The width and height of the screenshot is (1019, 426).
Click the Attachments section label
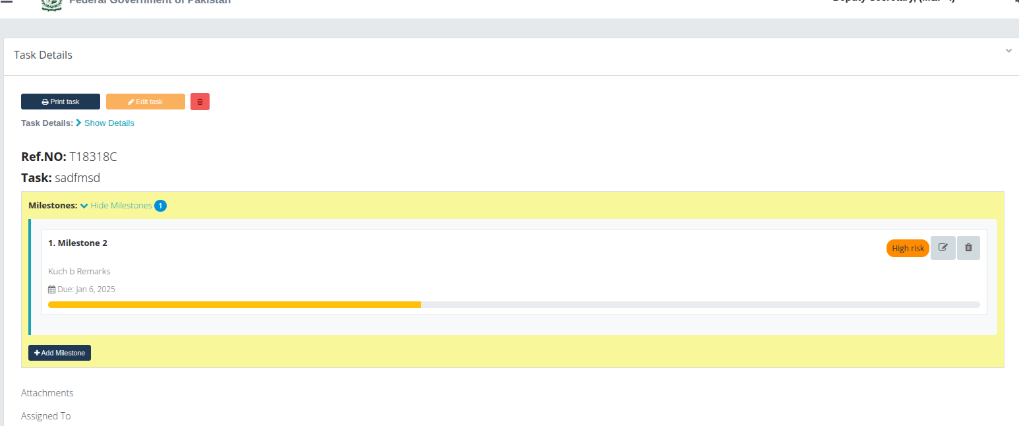tap(47, 393)
